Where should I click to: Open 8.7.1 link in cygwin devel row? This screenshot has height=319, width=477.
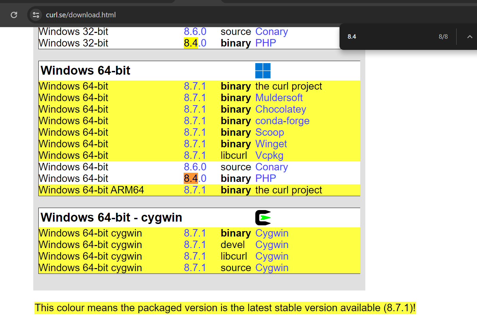(195, 245)
